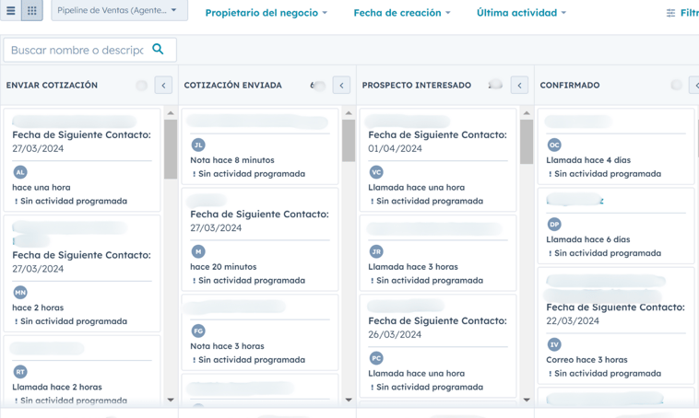The image size is (699, 418).
Task: Collapse the COTIZACIÓN ENVIADA column
Action: (x=341, y=85)
